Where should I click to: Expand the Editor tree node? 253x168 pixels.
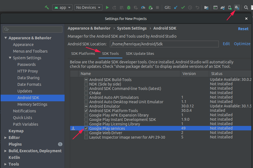[6, 138]
